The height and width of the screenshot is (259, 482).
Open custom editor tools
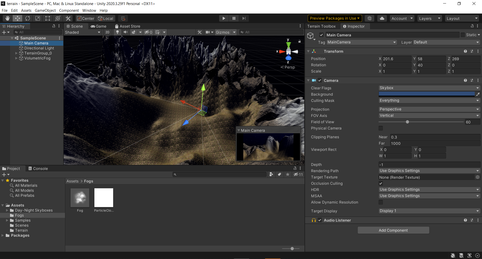[68, 18]
